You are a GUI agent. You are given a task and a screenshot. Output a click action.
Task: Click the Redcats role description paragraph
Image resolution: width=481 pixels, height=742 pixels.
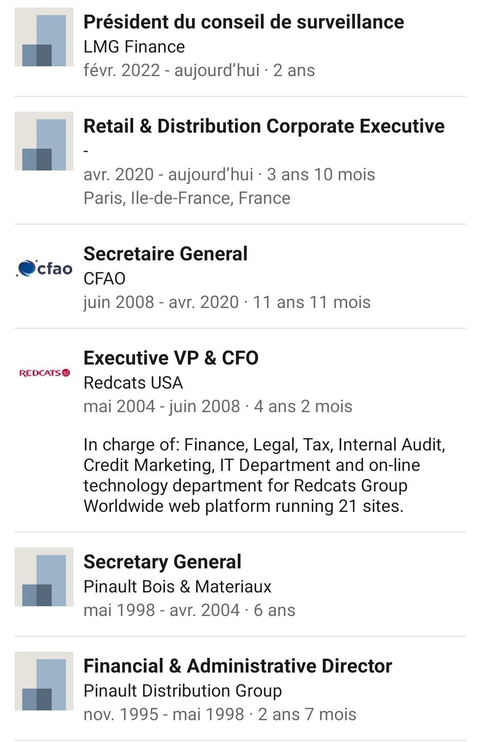(x=265, y=475)
